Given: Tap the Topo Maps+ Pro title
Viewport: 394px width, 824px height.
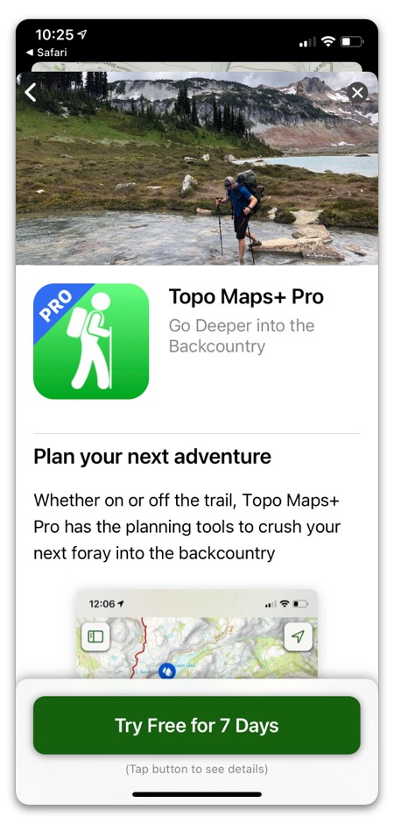Looking at the screenshot, I should pos(246,297).
